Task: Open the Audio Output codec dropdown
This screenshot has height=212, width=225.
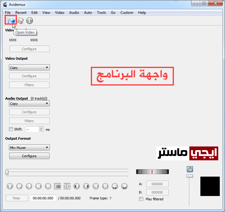Action: point(29,103)
